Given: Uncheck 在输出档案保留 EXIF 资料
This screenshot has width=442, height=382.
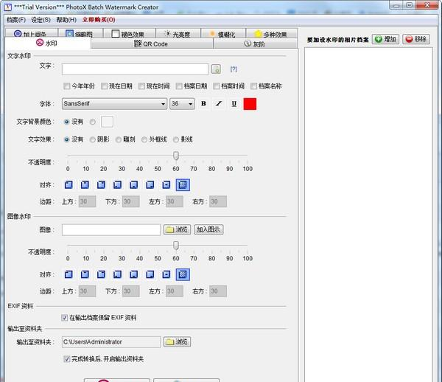Looking at the screenshot, I should pos(65,318).
